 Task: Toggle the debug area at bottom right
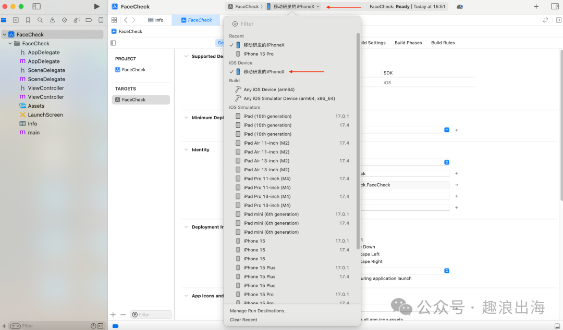click(x=557, y=326)
